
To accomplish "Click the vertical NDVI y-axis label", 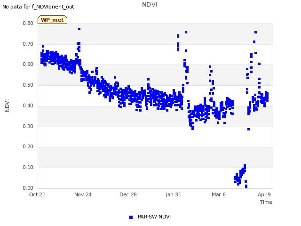I will coord(7,105).
